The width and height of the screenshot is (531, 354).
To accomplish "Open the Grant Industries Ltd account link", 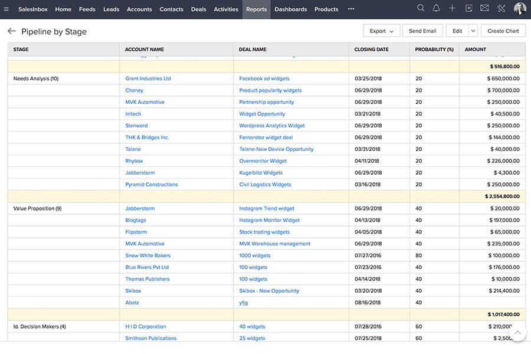I will pyautogui.click(x=148, y=78).
